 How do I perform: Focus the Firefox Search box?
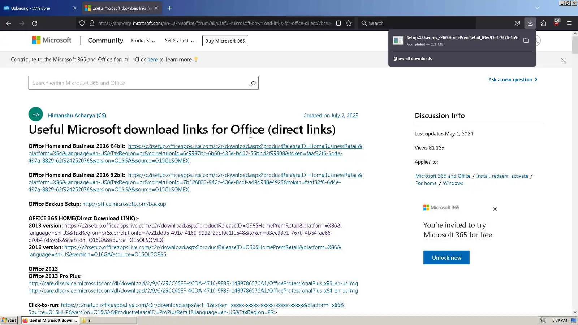tap(417, 23)
